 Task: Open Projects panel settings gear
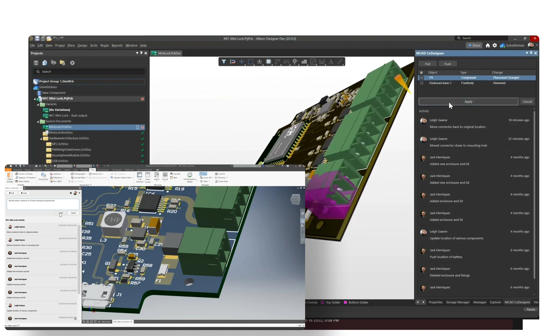[72, 63]
